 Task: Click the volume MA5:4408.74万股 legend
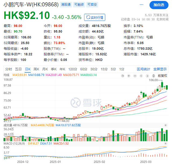click(42, 125)
